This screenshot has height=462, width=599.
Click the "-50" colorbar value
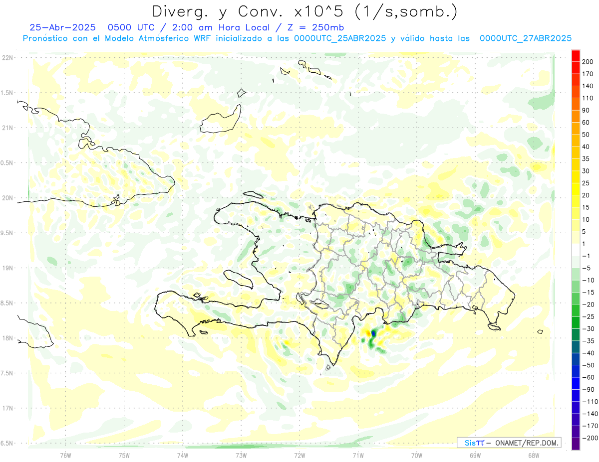pos(589,365)
